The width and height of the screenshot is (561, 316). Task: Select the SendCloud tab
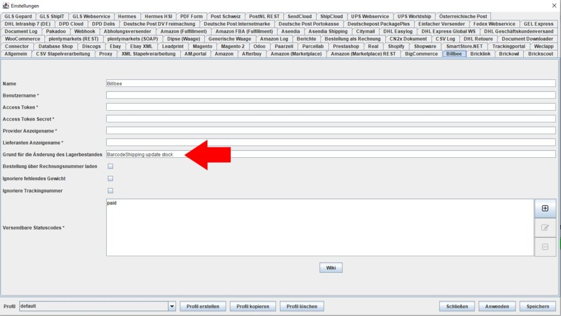[x=300, y=16]
